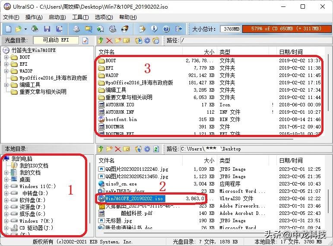Image resolution: width=333 pixels, height=246 pixels.
Task: Click the Convert image format icon
Action: (89, 29)
